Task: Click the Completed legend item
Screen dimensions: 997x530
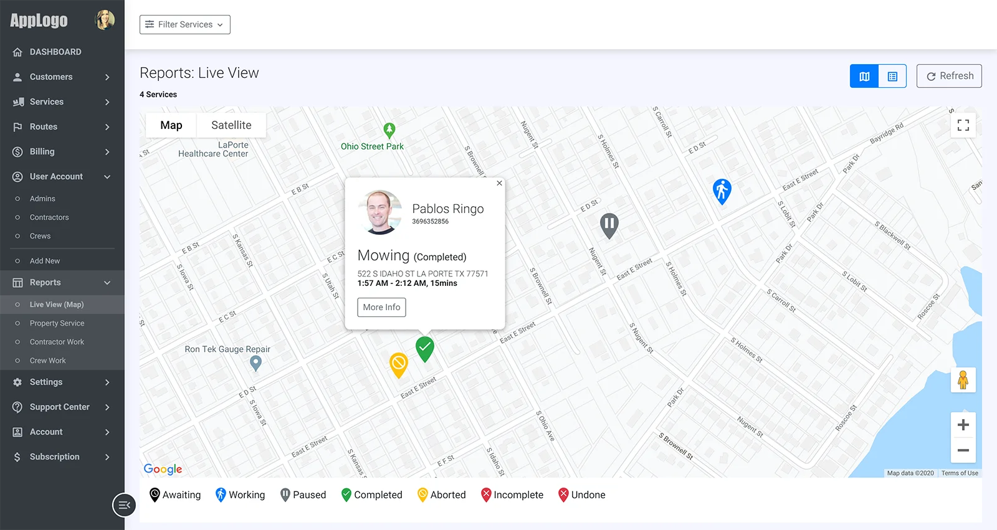Action: click(x=372, y=495)
